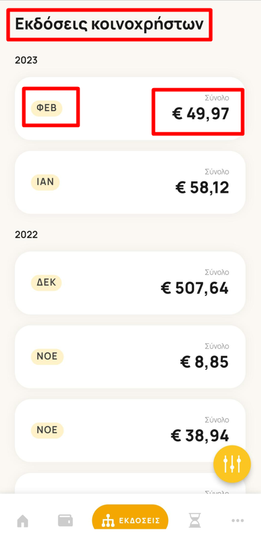261x533 pixels.
Task: Tap the € 49,97 total amount
Action: 201,114
